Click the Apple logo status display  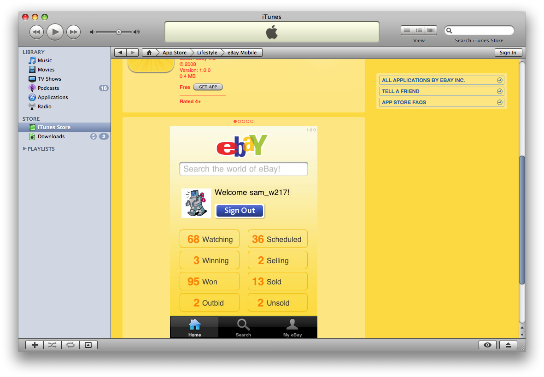(x=272, y=32)
